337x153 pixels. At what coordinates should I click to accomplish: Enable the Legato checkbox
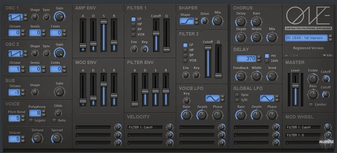[31, 120]
